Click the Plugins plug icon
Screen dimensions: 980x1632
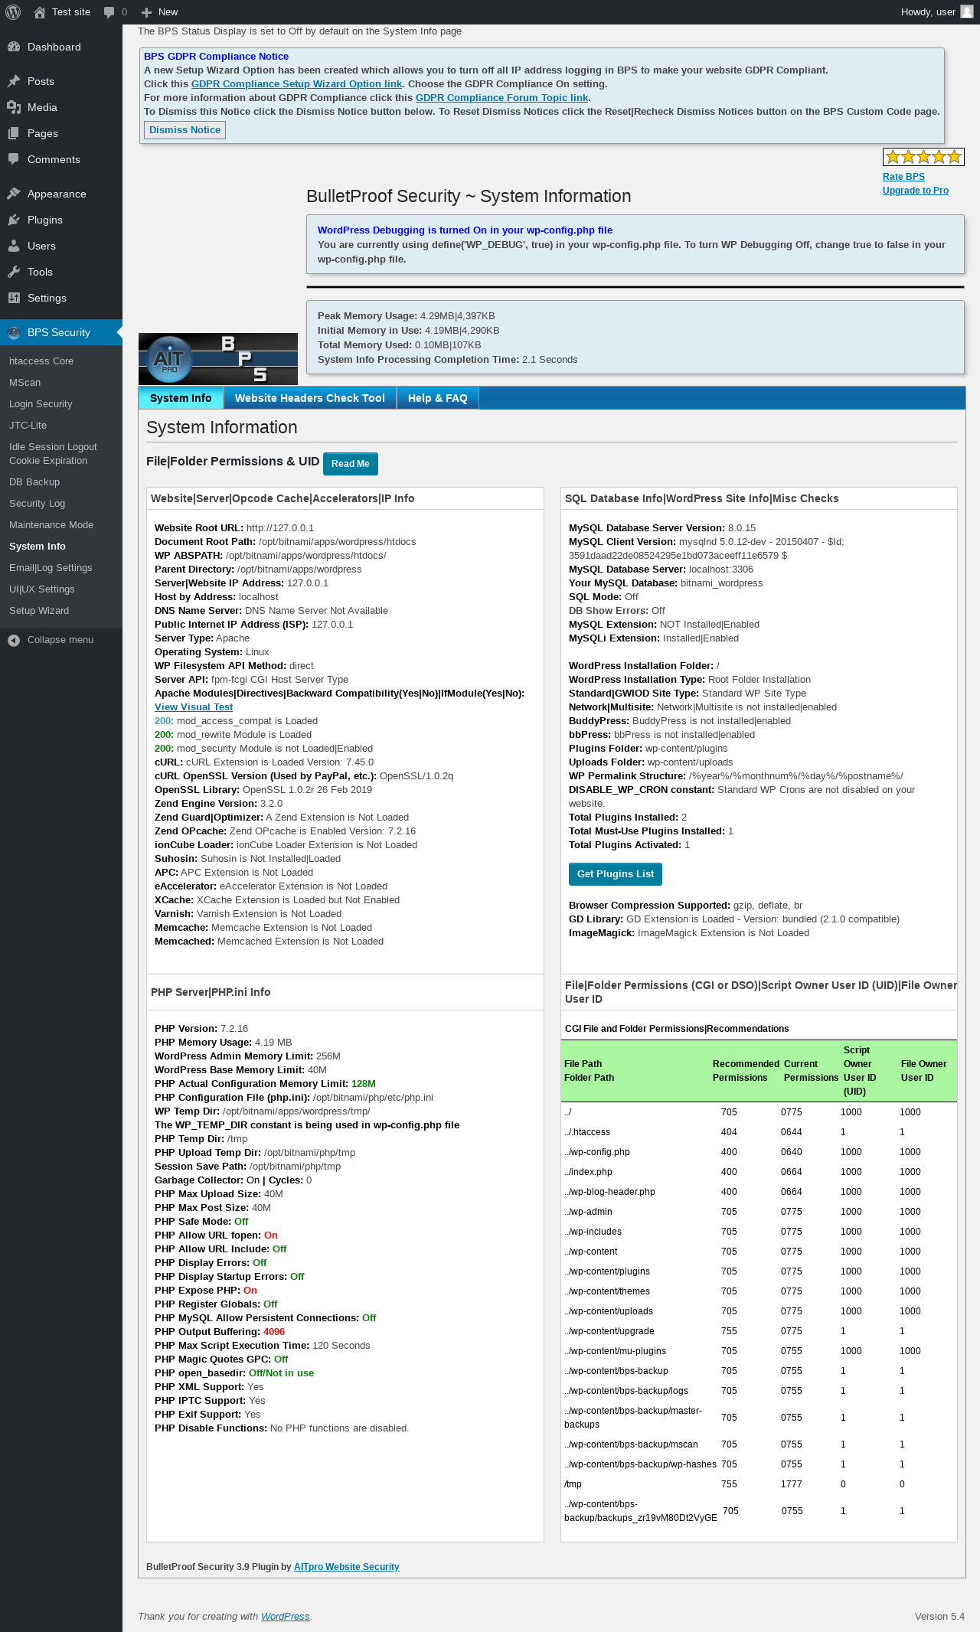click(x=14, y=220)
